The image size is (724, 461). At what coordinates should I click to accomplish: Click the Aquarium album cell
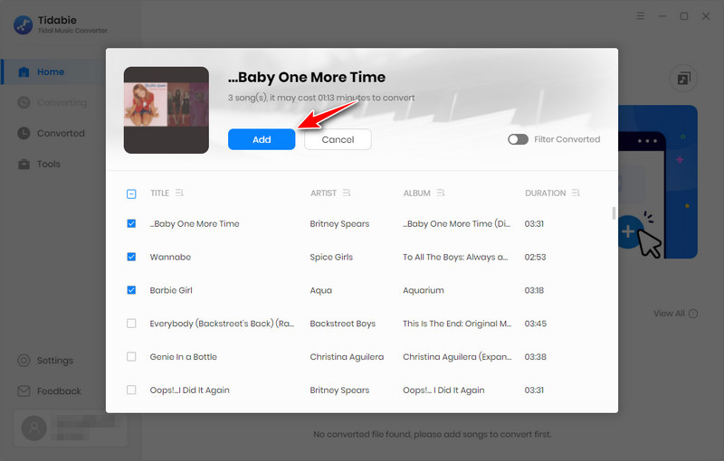(x=424, y=290)
